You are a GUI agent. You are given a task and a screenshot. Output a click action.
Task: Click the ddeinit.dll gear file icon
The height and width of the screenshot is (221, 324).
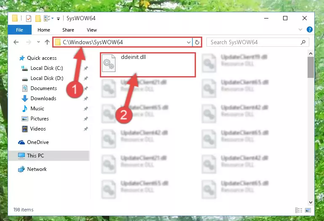pyautogui.click(x=109, y=63)
